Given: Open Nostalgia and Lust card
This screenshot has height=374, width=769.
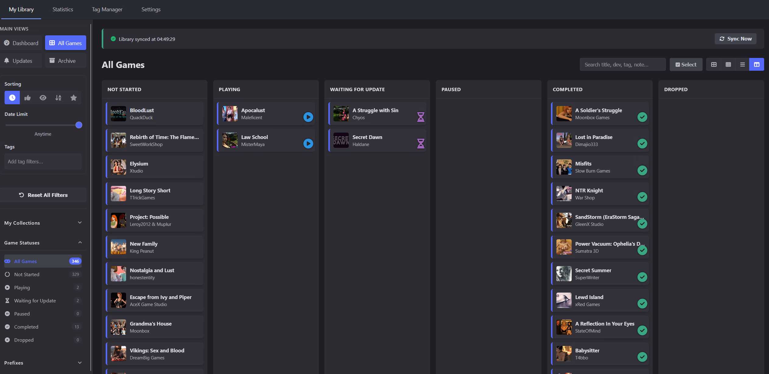Looking at the screenshot, I should click(x=155, y=274).
